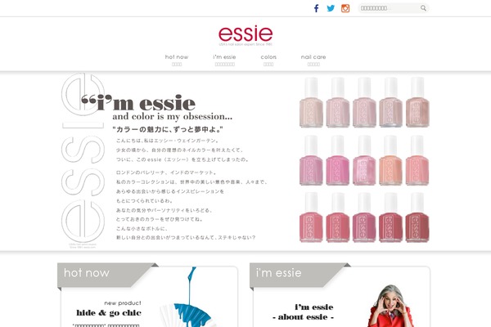Screen dimensions: 491x327
Task: Open the Facebook icon link
Action: pos(316,8)
